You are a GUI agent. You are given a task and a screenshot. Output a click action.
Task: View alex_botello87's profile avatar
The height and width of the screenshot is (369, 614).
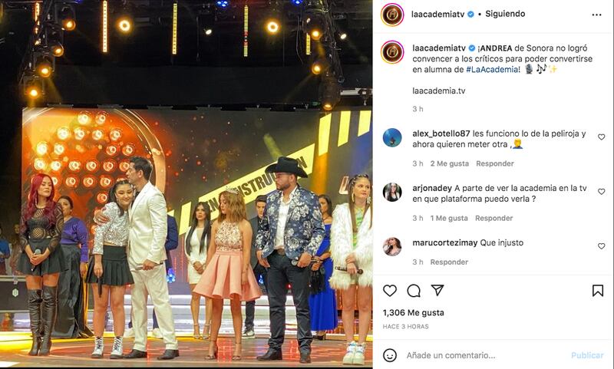392,138
